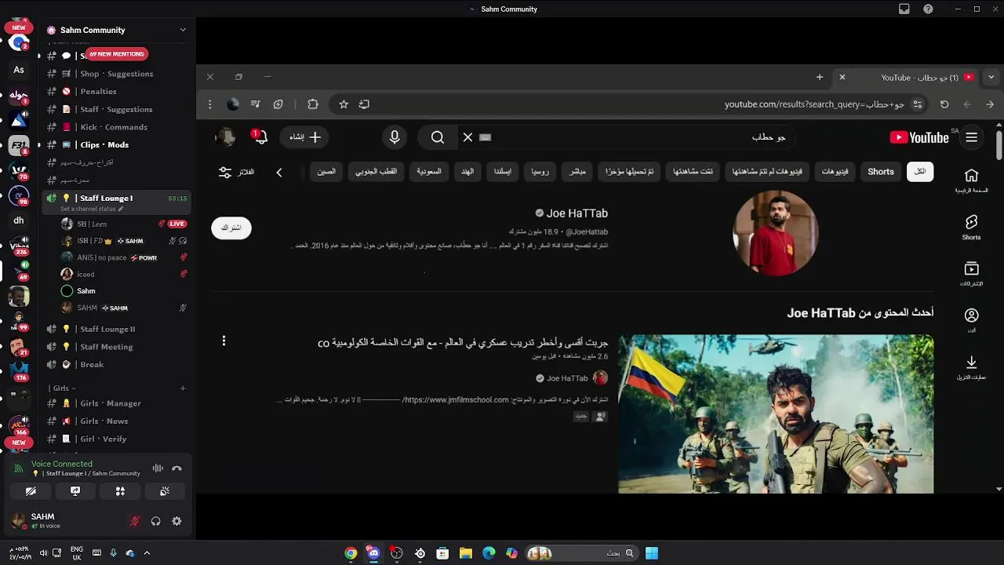This screenshot has height=565, width=1004.
Task: Open video options three-dot menu
Action: coord(224,341)
